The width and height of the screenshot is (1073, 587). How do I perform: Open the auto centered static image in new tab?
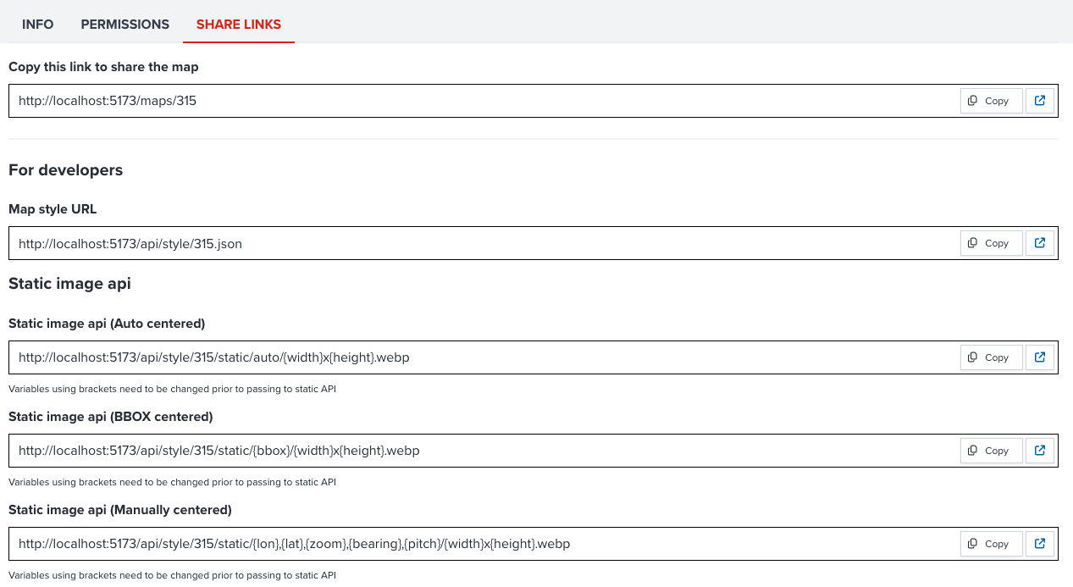click(x=1039, y=357)
